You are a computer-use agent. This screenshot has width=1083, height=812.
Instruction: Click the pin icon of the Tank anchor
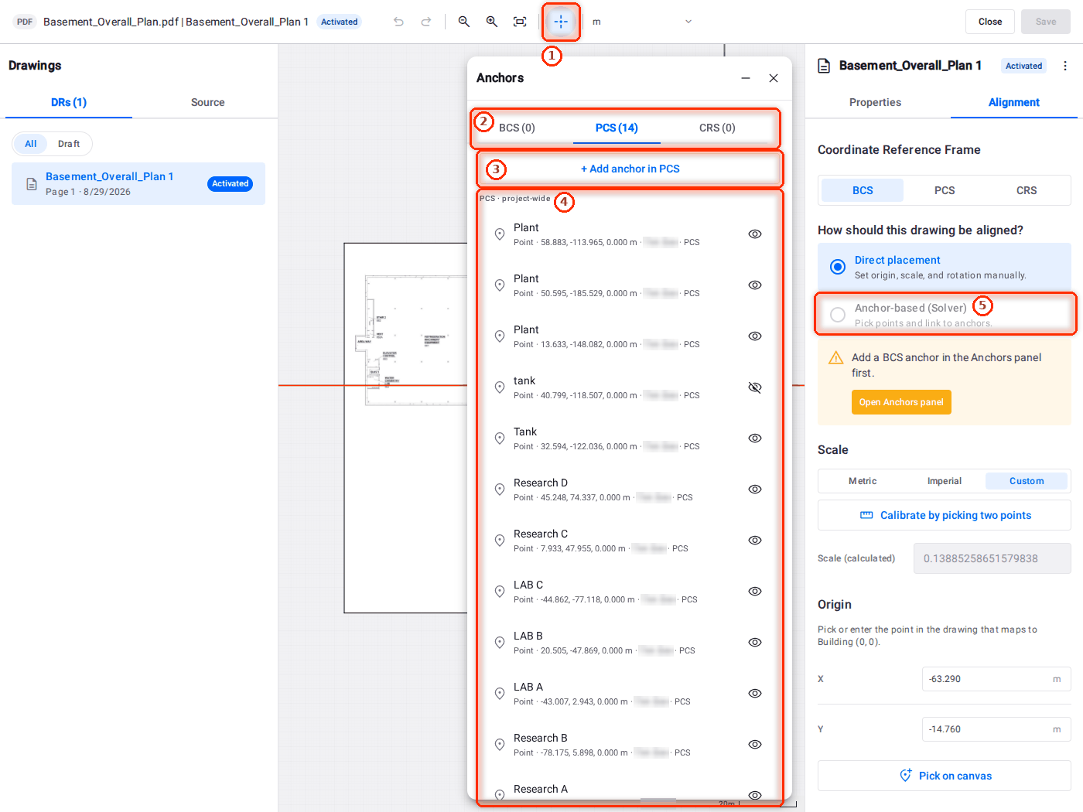[500, 438]
